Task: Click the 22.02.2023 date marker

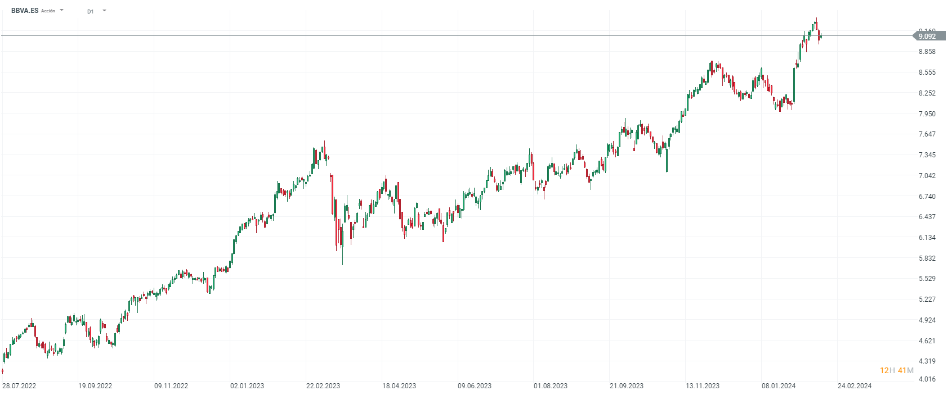Action: pos(323,386)
